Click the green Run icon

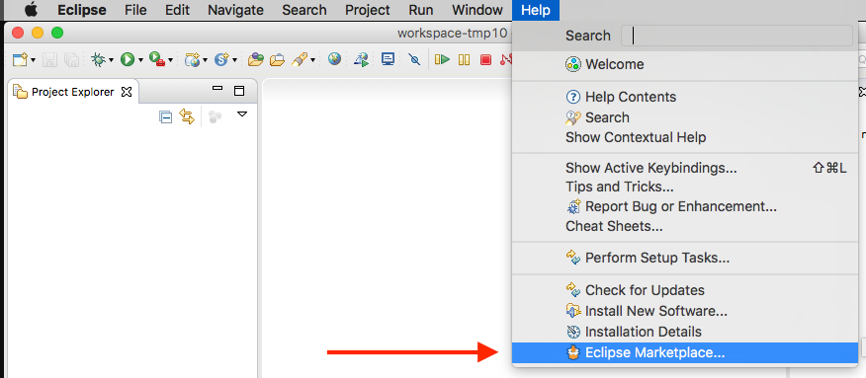tap(128, 59)
